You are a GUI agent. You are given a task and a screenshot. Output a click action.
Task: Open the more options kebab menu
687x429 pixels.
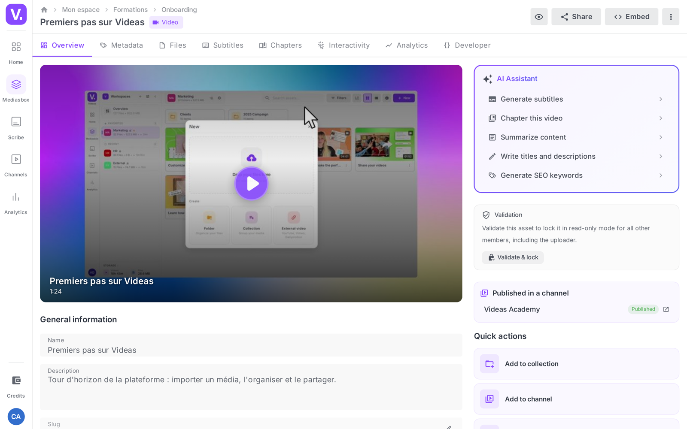[x=671, y=17]
